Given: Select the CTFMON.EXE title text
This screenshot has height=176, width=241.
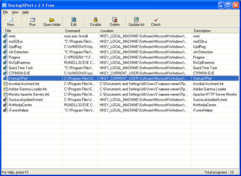Looking at the screenshot, I should pos(19,73).
